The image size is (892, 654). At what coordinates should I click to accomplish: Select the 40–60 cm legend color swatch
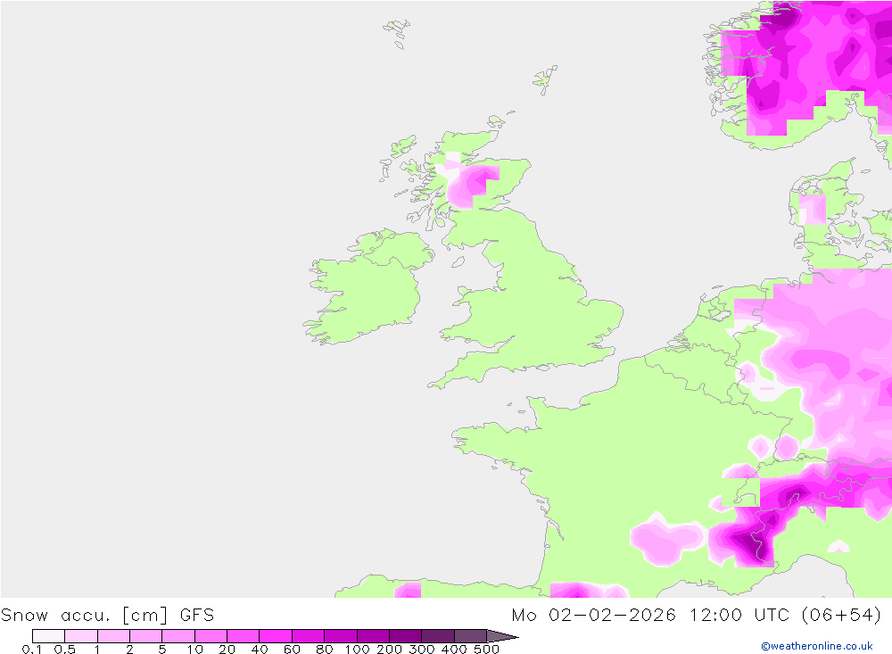coord(276,636)
